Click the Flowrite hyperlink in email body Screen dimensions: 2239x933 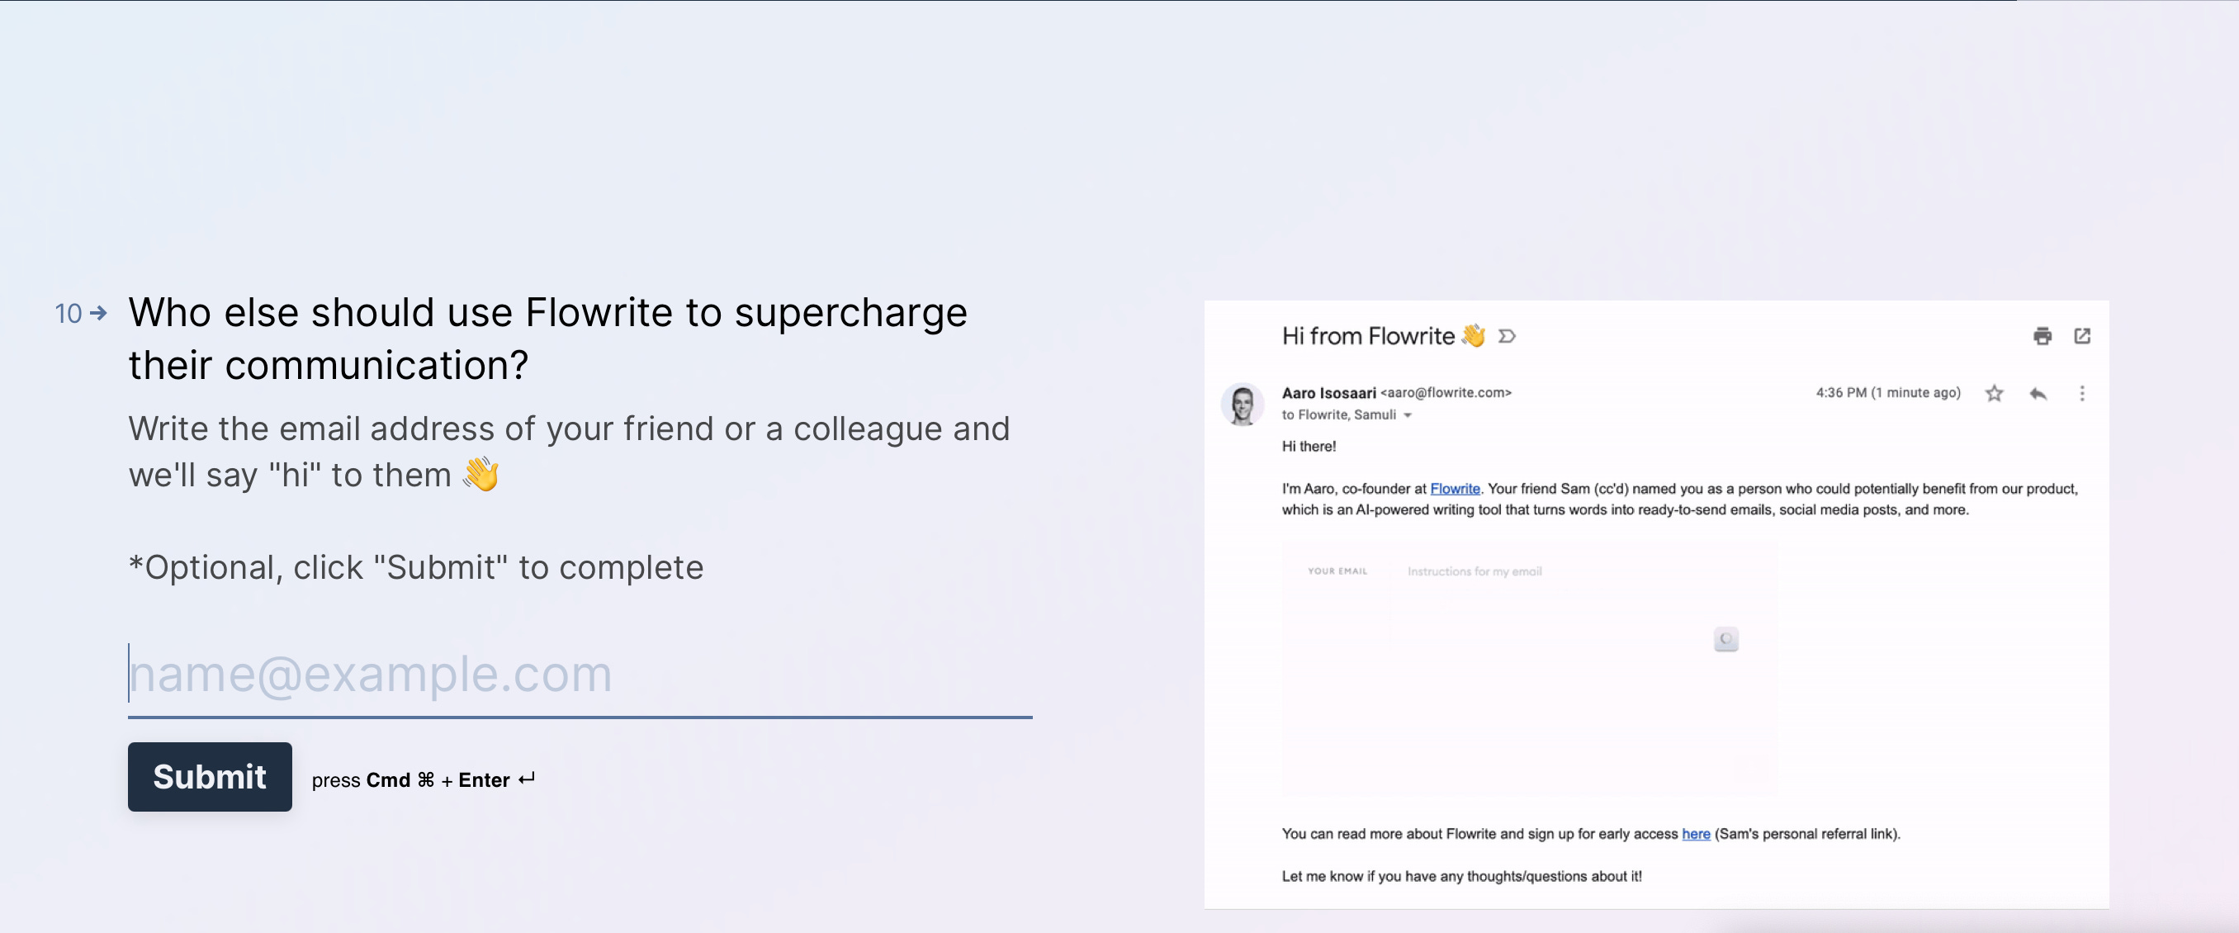coord(1454,489)
